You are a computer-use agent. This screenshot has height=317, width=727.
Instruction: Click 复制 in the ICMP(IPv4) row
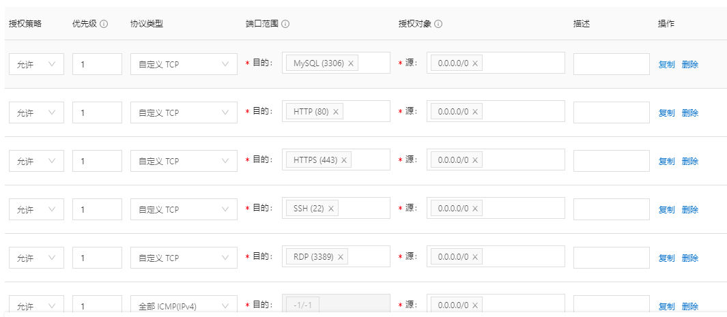(x=667, y=306)
